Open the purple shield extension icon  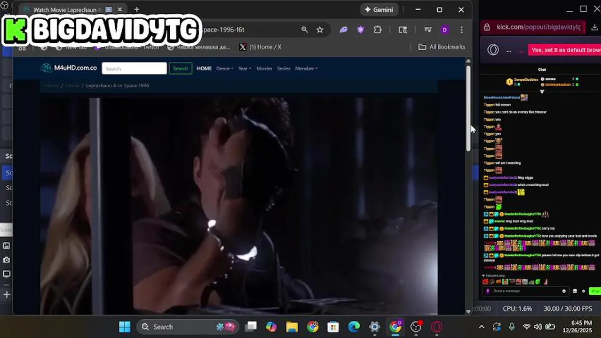361,30
